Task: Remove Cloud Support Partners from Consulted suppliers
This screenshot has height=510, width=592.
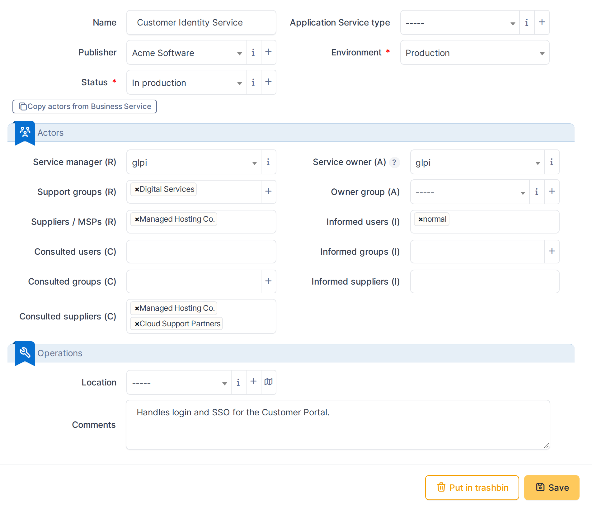Action: [x=137, y=324]
